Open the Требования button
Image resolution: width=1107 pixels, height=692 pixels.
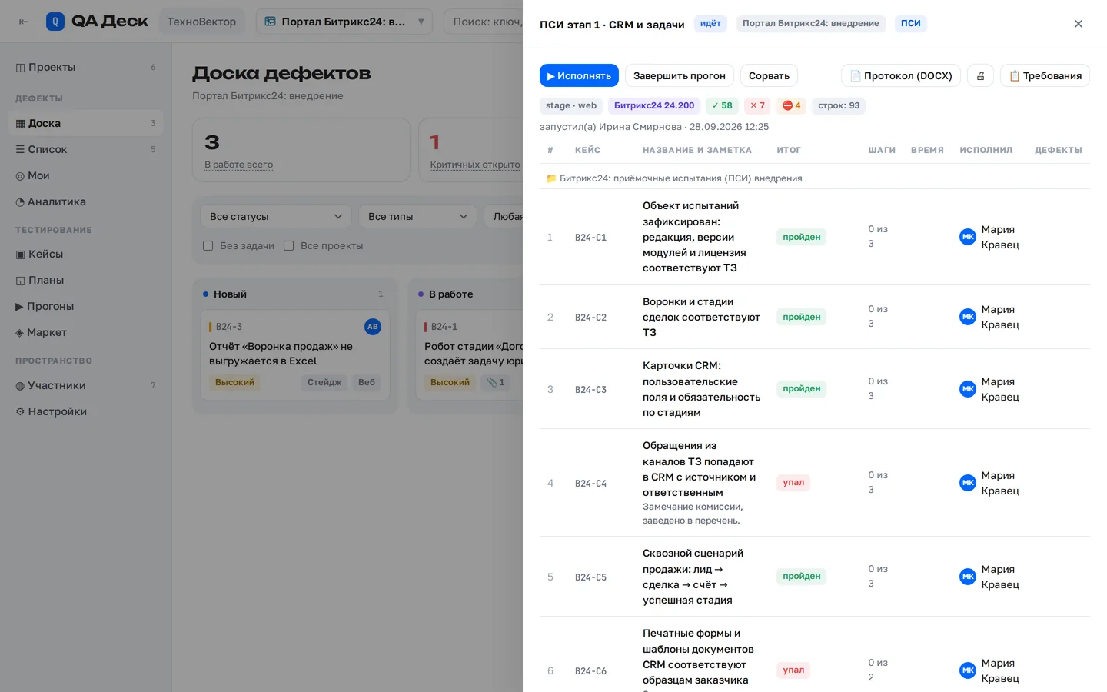point(1045,75)
